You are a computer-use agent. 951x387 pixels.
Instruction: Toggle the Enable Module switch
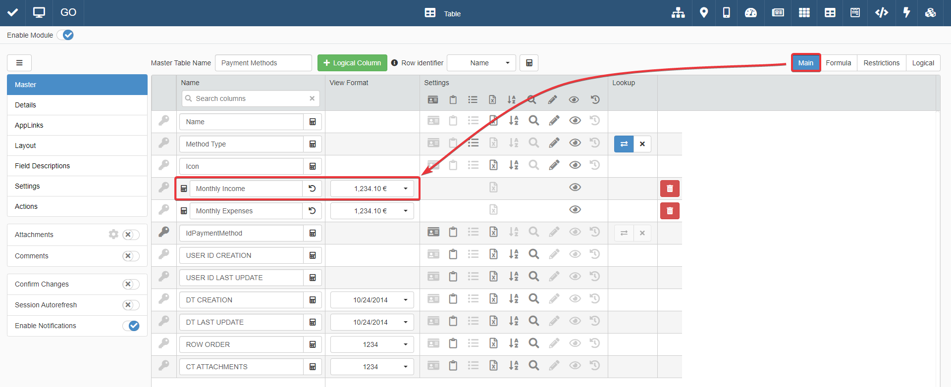65,35
